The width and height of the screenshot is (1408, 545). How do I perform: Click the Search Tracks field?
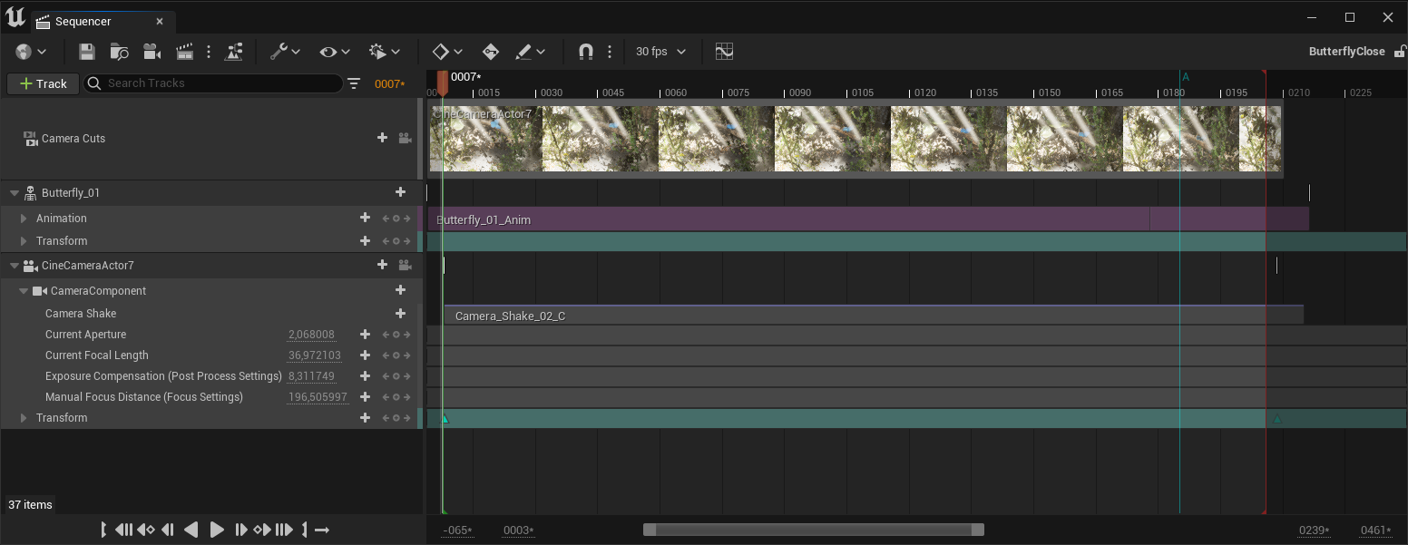pyautogui.click(x=218, y=83)
